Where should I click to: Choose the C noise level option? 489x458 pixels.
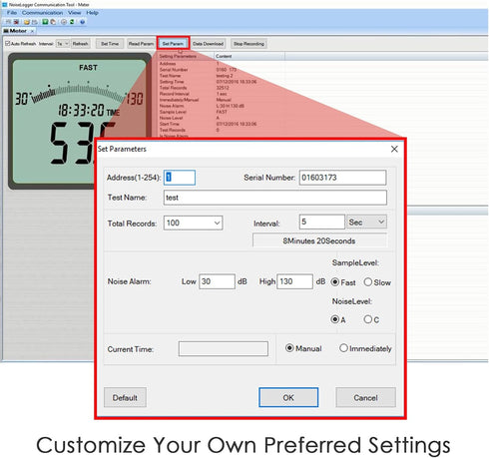371,319
